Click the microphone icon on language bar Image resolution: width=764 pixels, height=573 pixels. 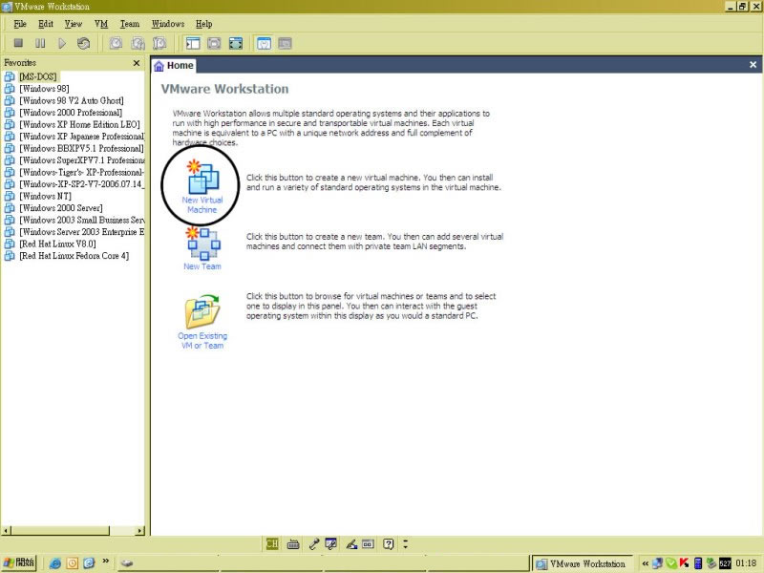click(x=314, y=544)
